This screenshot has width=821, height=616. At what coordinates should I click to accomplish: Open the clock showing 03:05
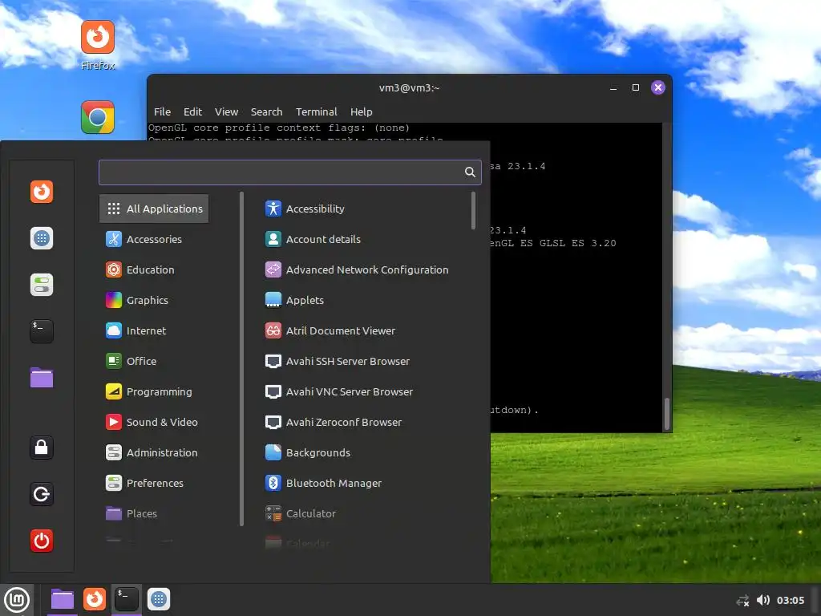click(790, 600)
